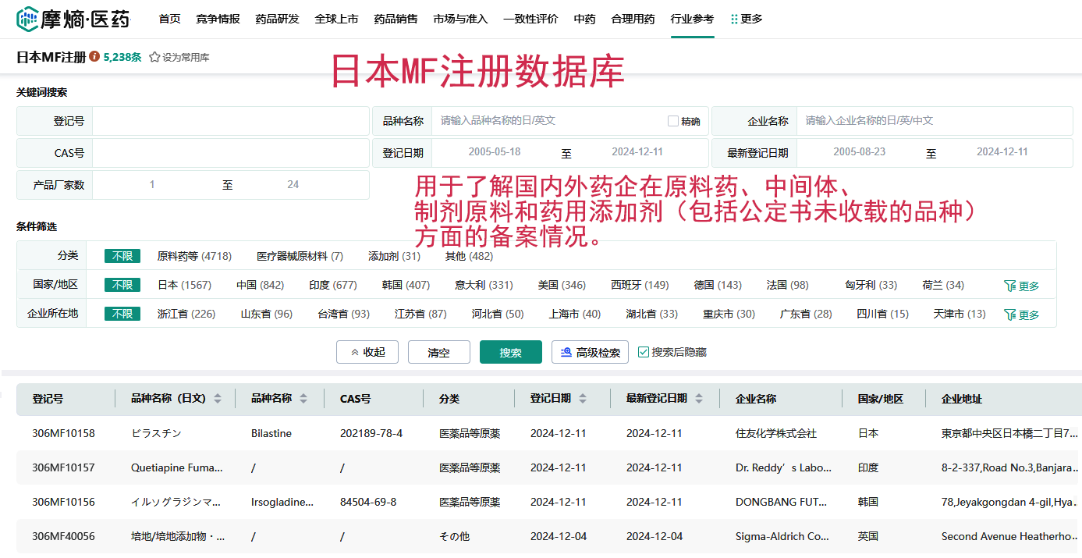This screenshot has width=1082, height=558.
Task: Collapse search panel with 收起 button
Action: coord(367,352)
